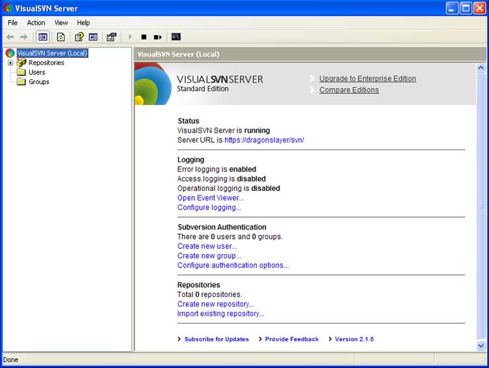The height and width of the screenshot is (368, 489).
Task: Close the VisualSVN Server window
Action: (x=480, y=8)
